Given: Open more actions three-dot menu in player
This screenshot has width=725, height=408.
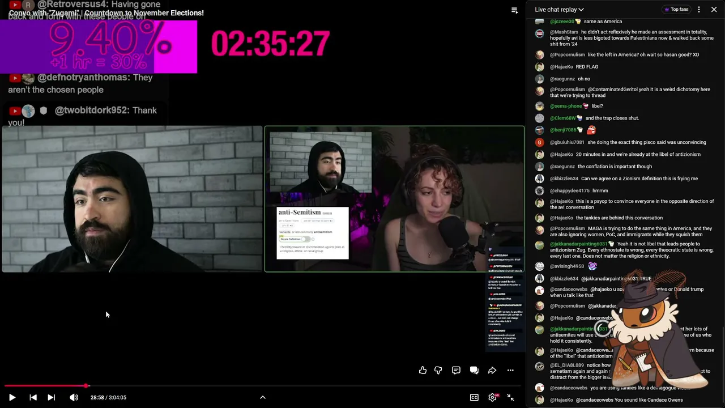Looking at the screenshot, I should click(x=510, y=370).
